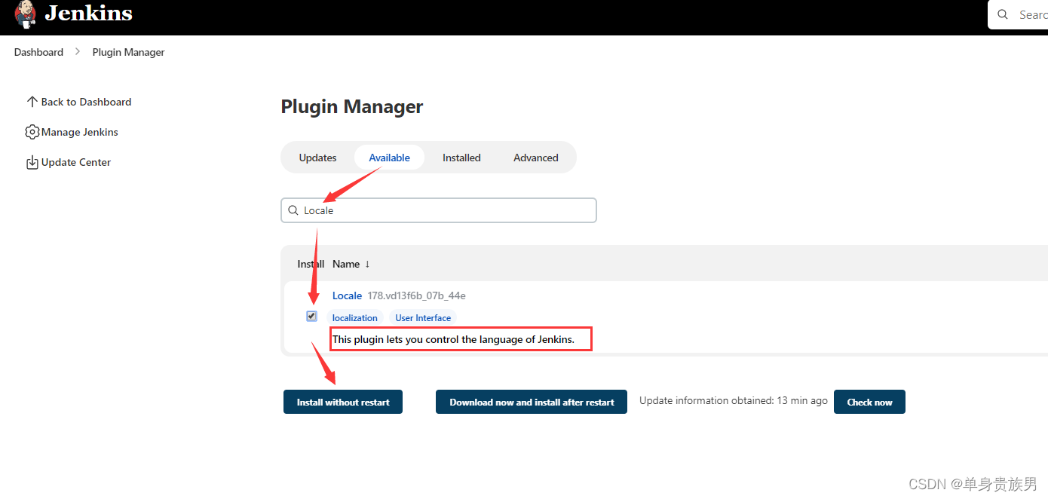Click the search magnifier icon in header
Screen dimensions: 1048x499
point(1003,14)
